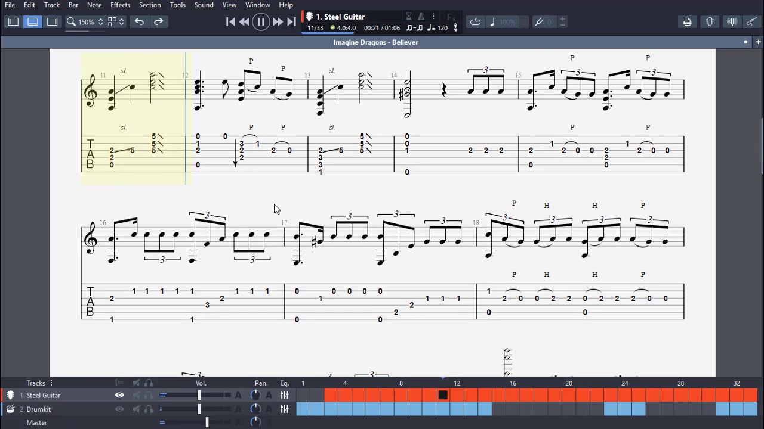Adjust the Drumkit volume slider
764x429 pixels.
pos(199,409)
